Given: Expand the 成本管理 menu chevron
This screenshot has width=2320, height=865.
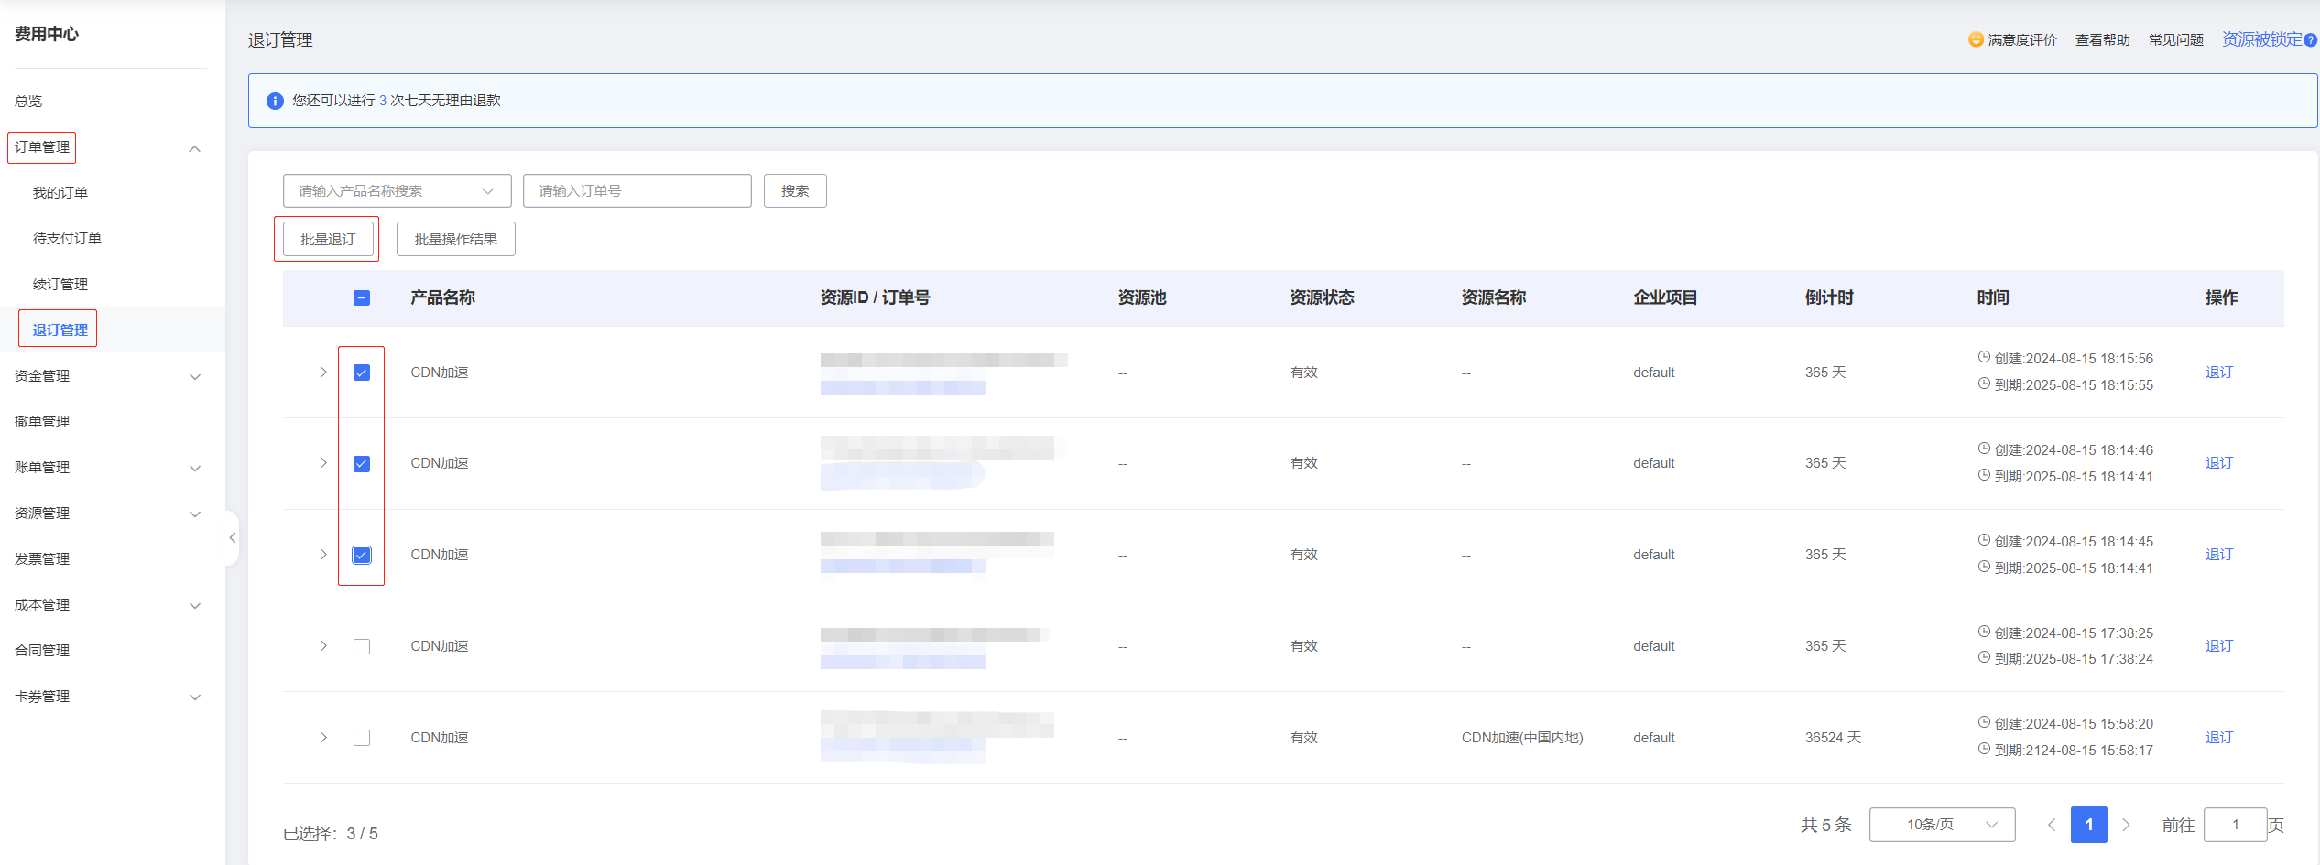Looking at the screenshot, I should [194, 605].
